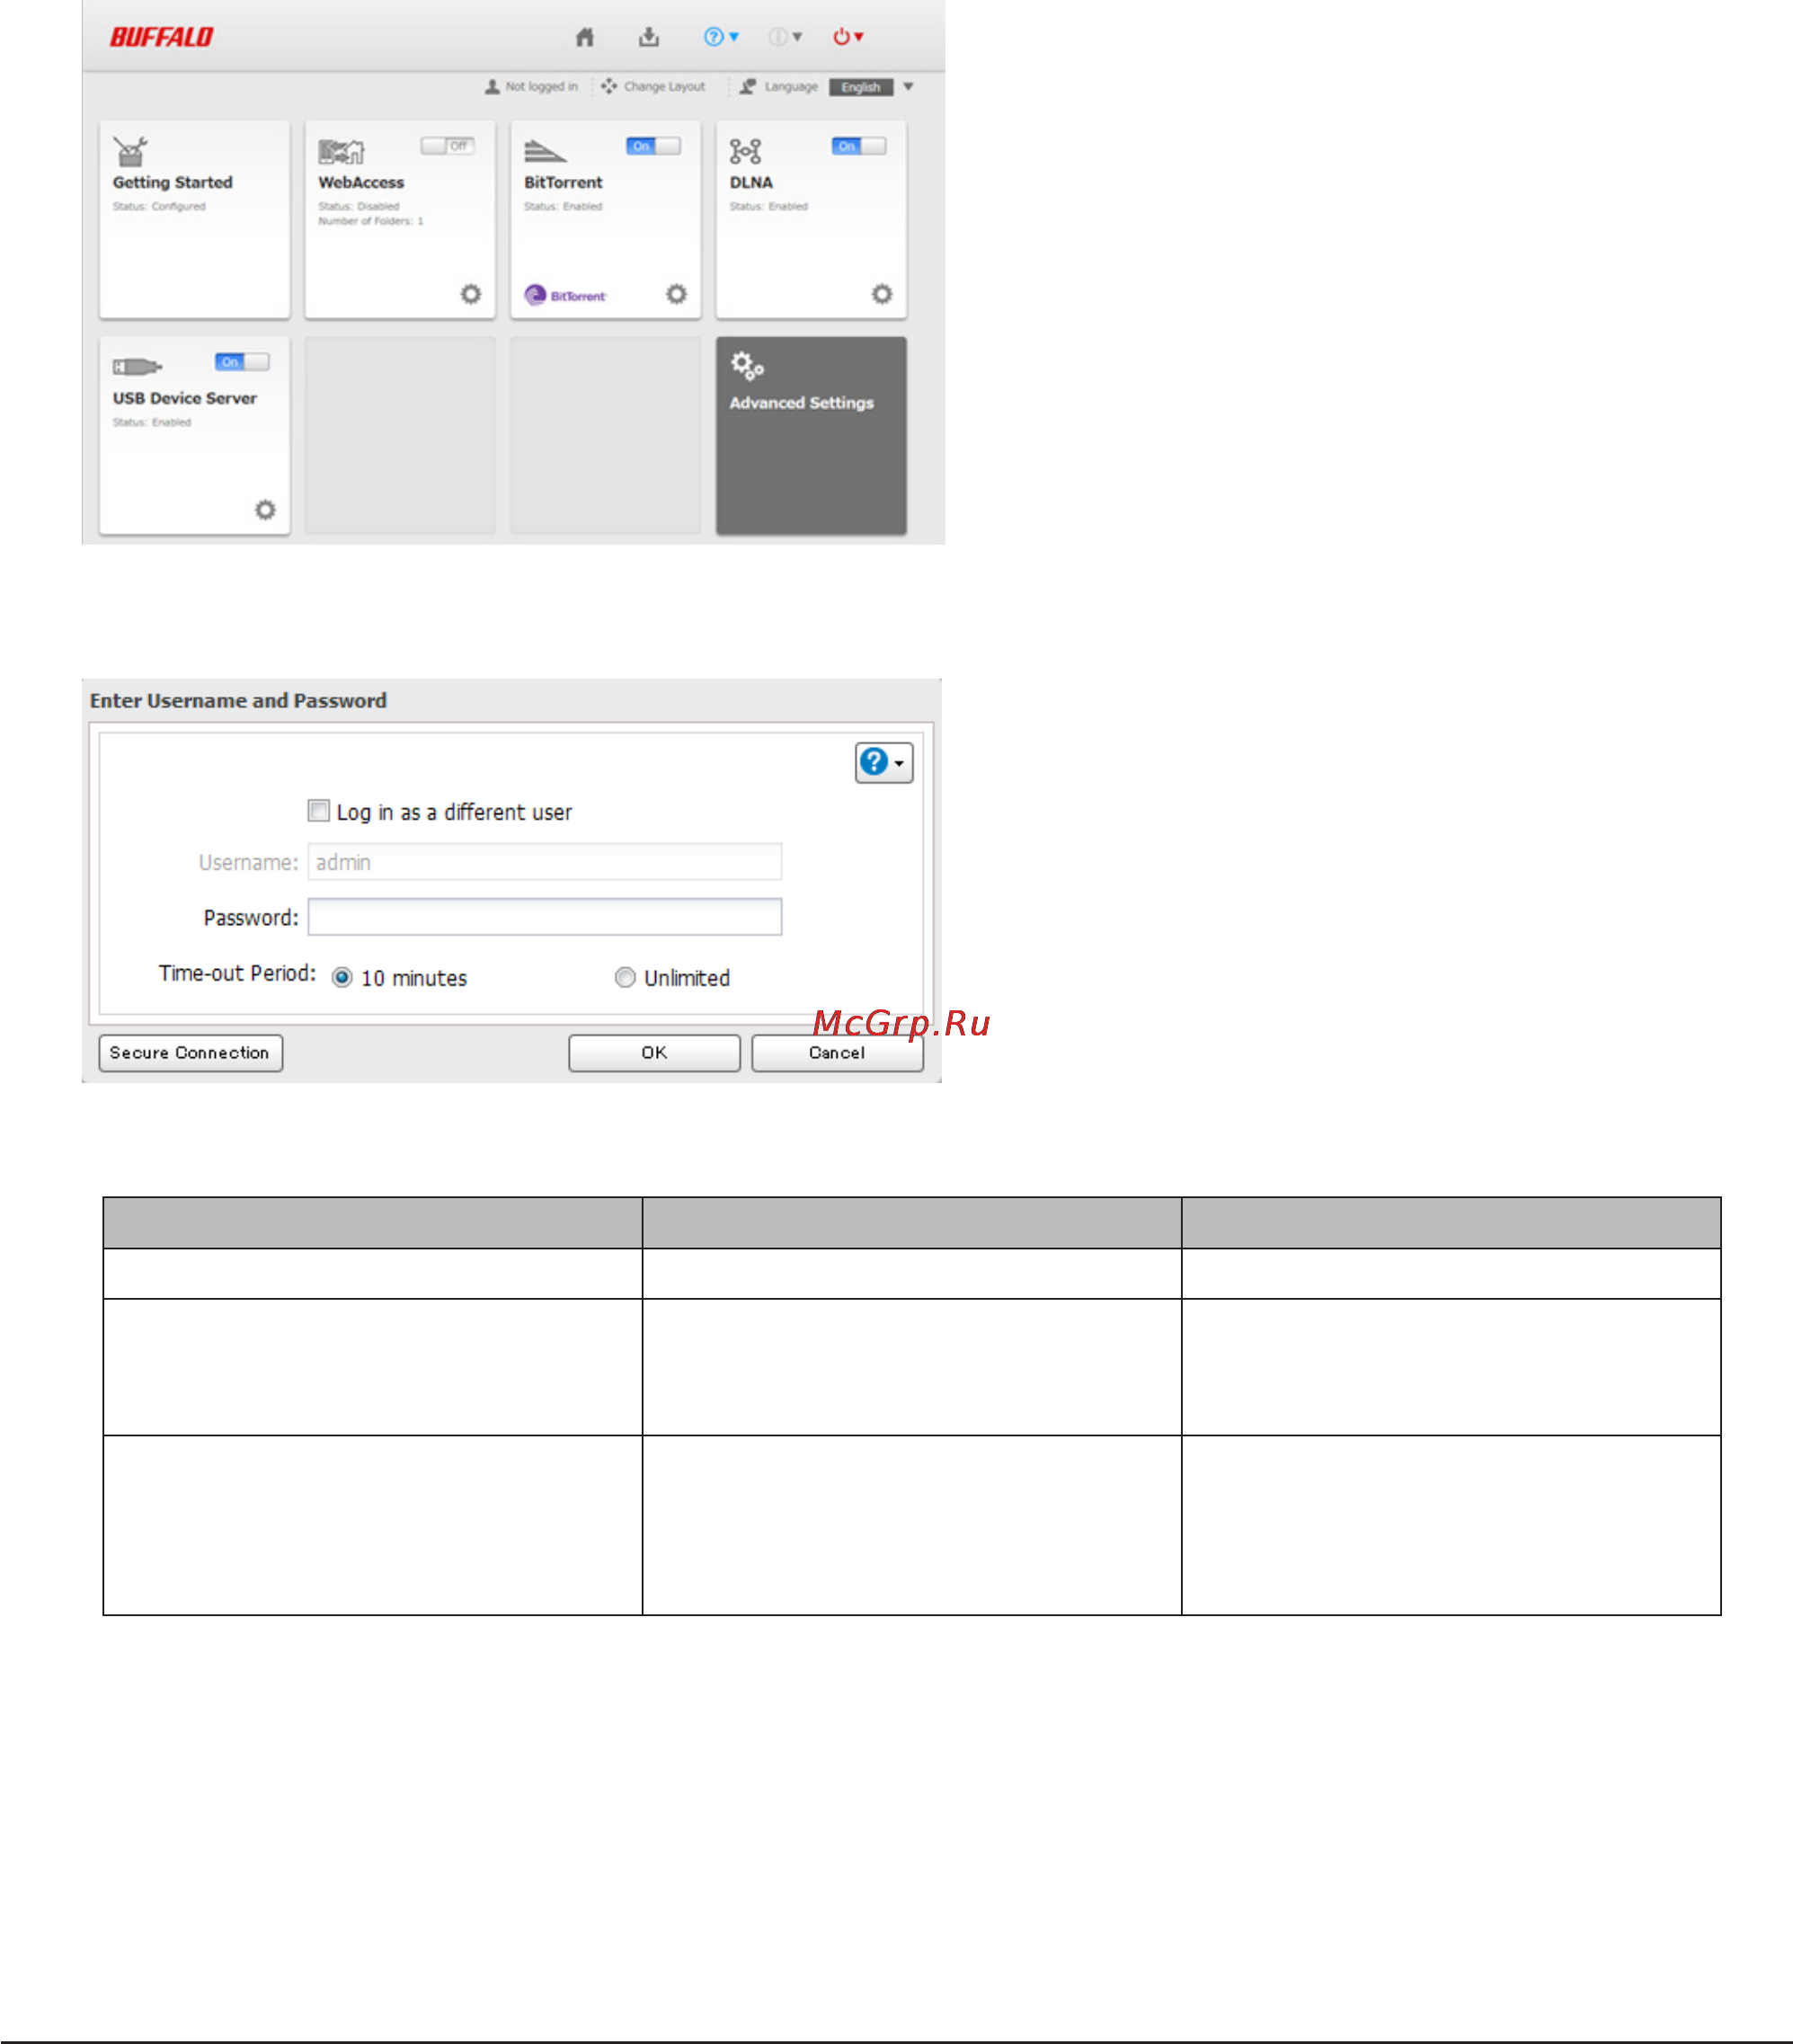Toggle the BitTorrent switch
The image size is (1793, 2044).
[x=653, y=146]
